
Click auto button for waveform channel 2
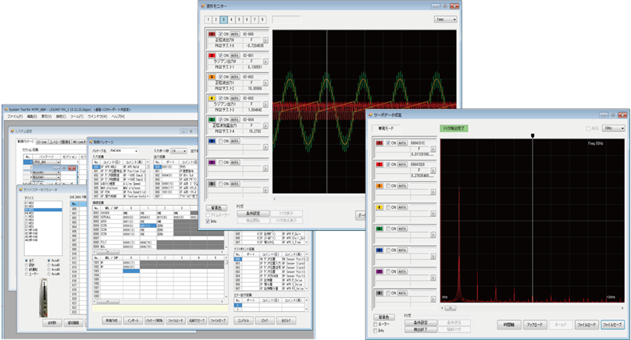(x=234, y=55)
